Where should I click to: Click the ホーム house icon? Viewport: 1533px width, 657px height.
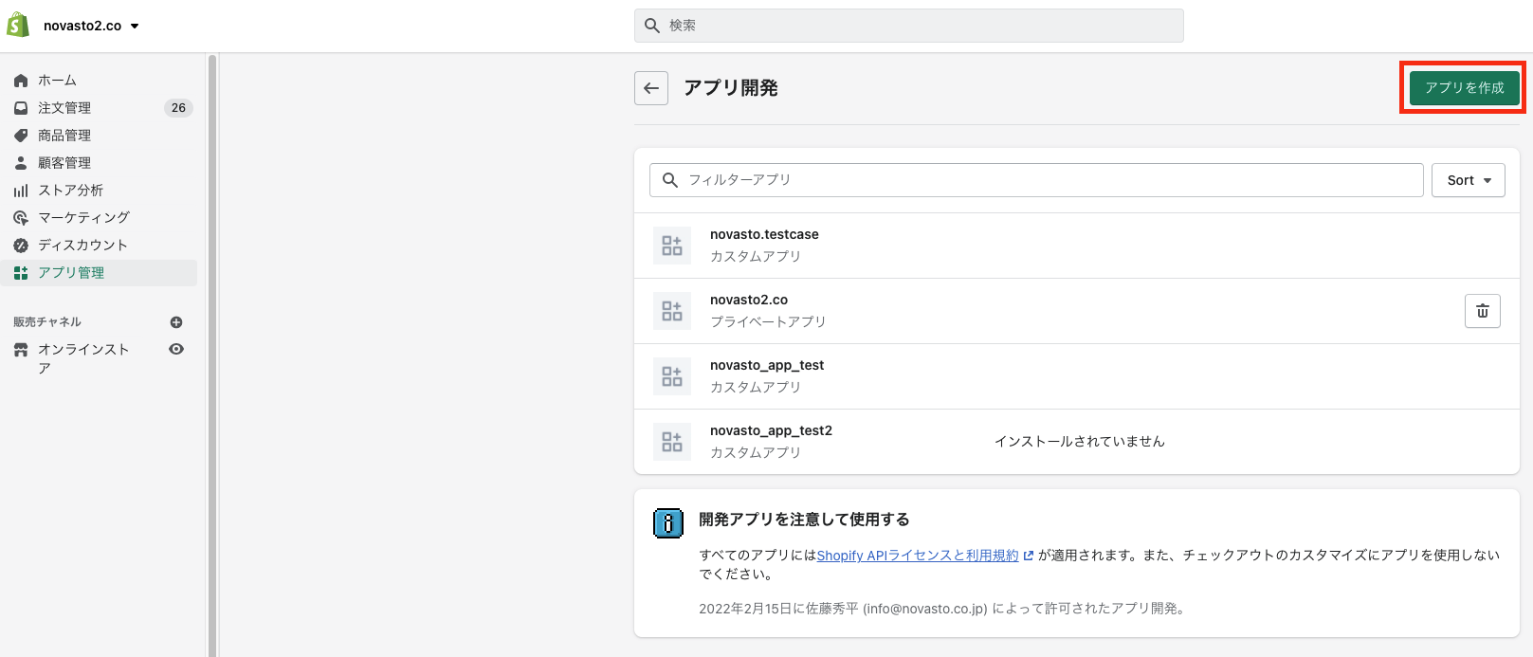21,81
